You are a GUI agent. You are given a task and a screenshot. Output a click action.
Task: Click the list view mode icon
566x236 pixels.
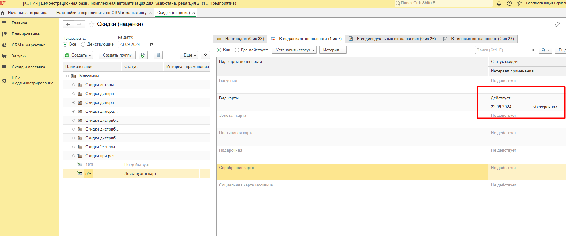(158, 55)
